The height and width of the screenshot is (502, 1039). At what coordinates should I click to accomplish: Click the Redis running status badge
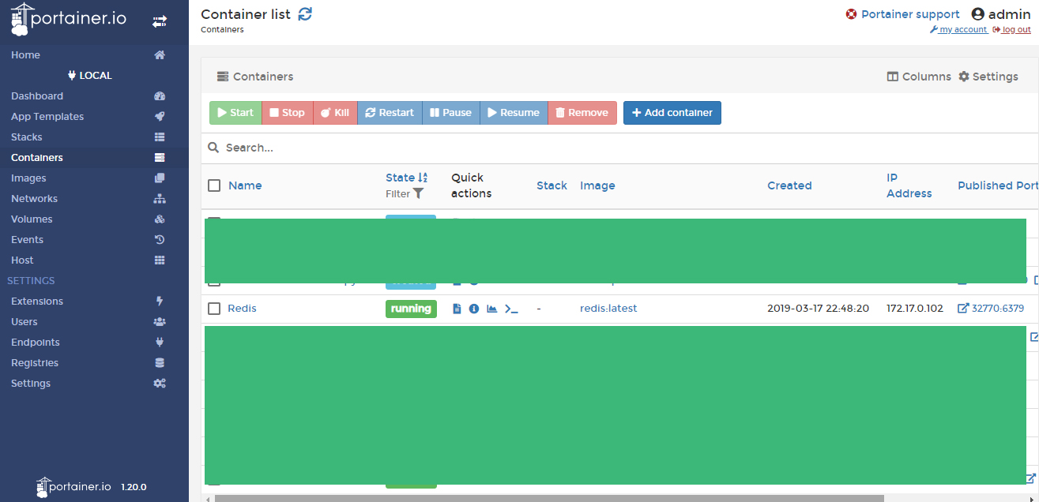(x=411, y=309)
